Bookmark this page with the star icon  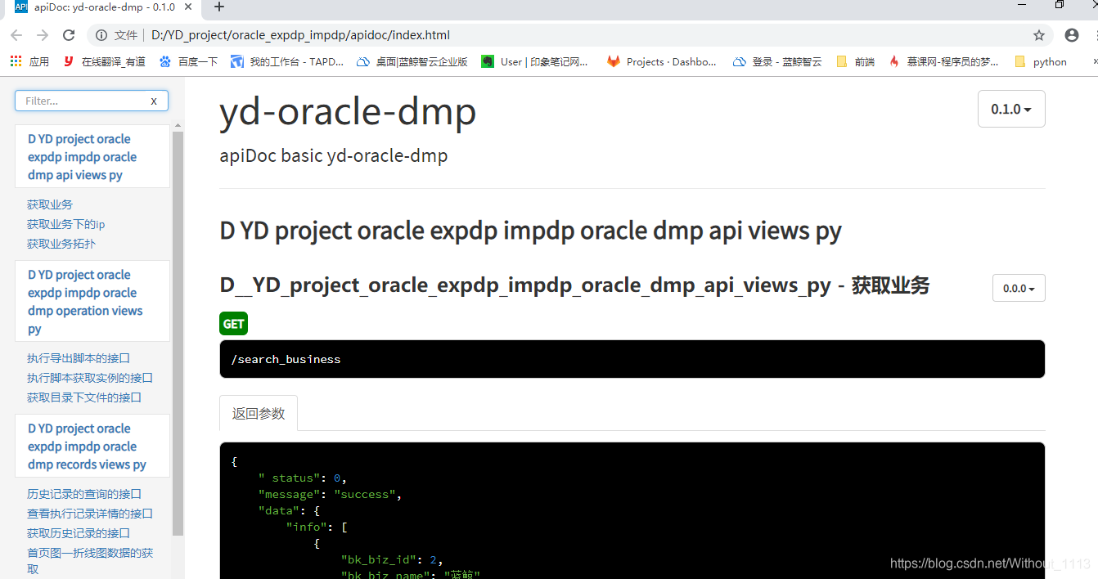(1039, 35)
